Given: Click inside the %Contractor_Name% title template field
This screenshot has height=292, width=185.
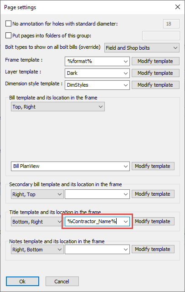Looking at the screenshot, I should click(94, 221).
